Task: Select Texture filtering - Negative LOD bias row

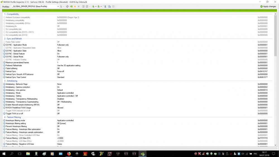Action: click(x=137, y=144)
